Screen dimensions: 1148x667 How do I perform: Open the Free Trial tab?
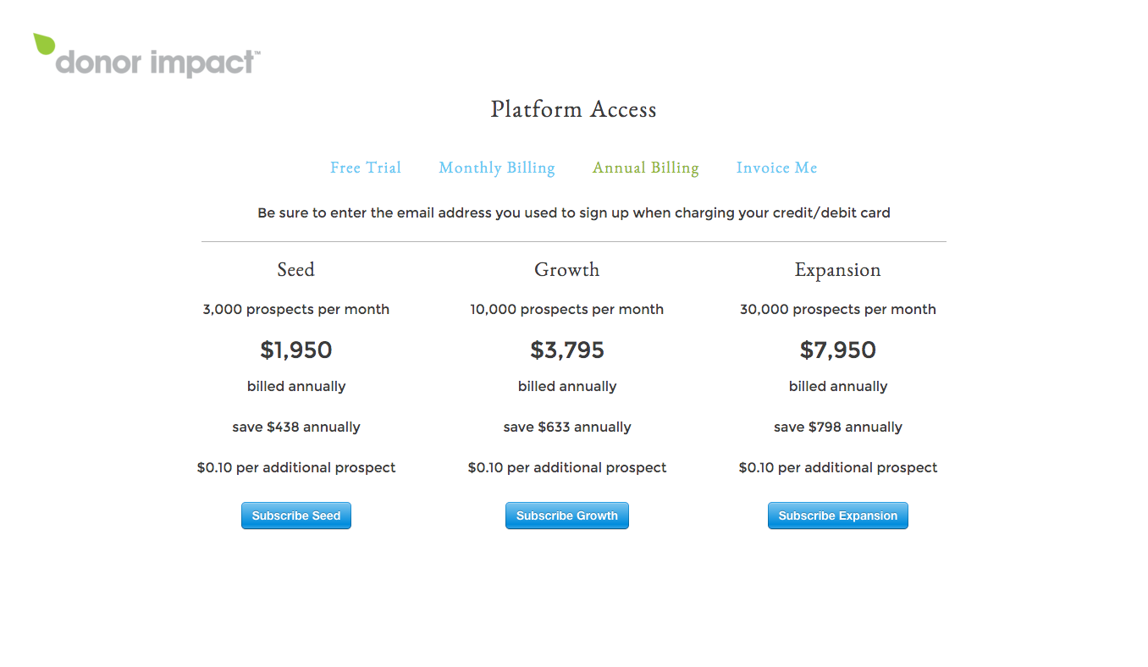pyautogui.click(x=366, y=168)
